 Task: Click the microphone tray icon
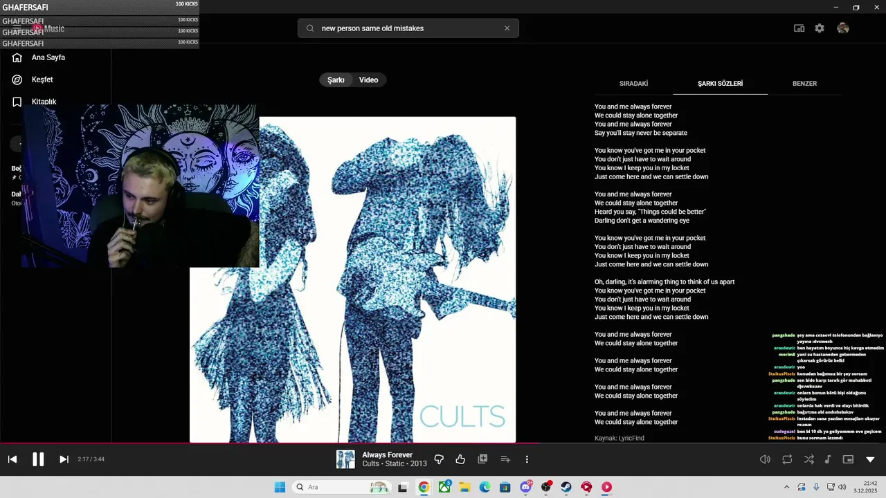tap(816, 487)
